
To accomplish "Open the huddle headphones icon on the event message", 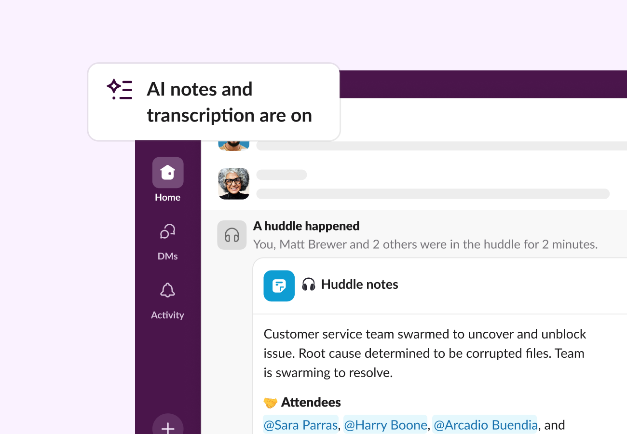I will click(x=232, y=235).
